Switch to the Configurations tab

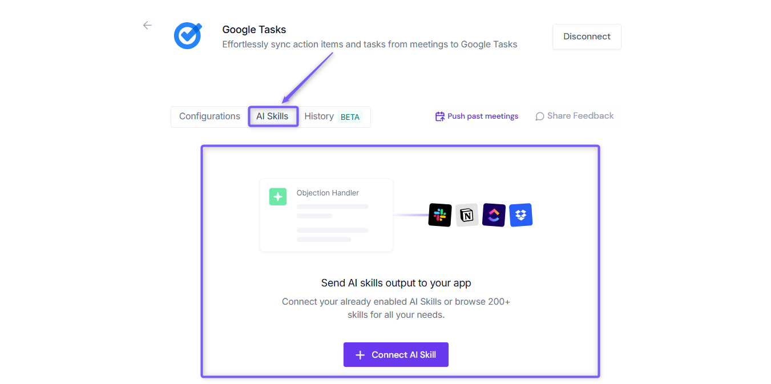tap(209, 116)
